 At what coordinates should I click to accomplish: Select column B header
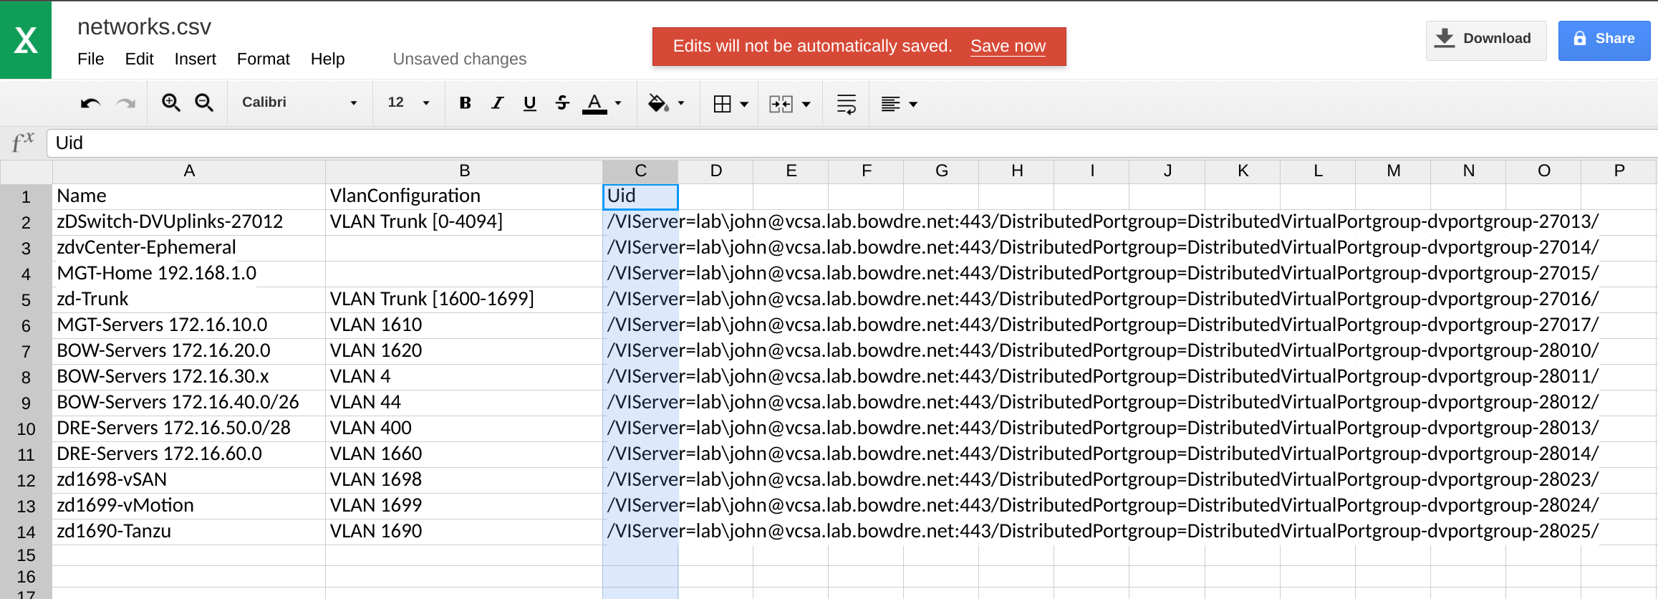coord(464,171)
